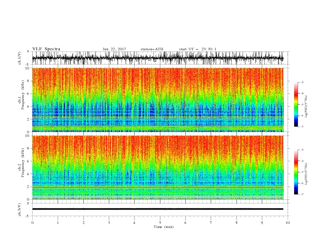Click the "ch.3(V)" axis label
Image resolution: width=324 pixels, height=250 pixels.
[20, 210]
